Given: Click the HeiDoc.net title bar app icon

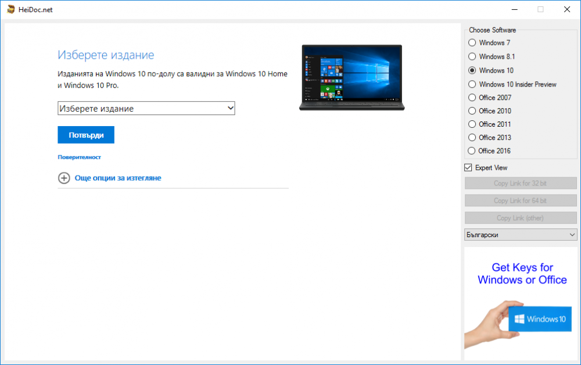Looking at the screenshot, I should [10, 9].
